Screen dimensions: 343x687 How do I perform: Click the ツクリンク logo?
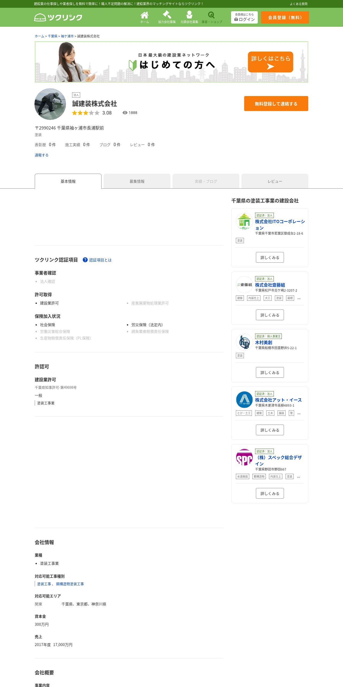[x=58, y=17]
